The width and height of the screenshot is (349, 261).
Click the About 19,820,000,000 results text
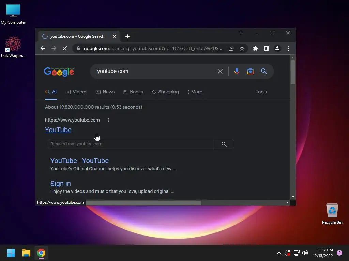pos(93,107)
